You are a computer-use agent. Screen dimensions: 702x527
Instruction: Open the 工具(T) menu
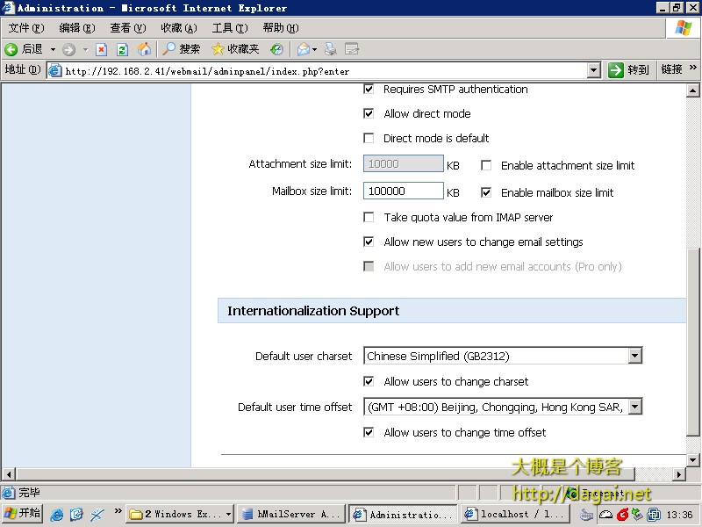click(229, 28)
